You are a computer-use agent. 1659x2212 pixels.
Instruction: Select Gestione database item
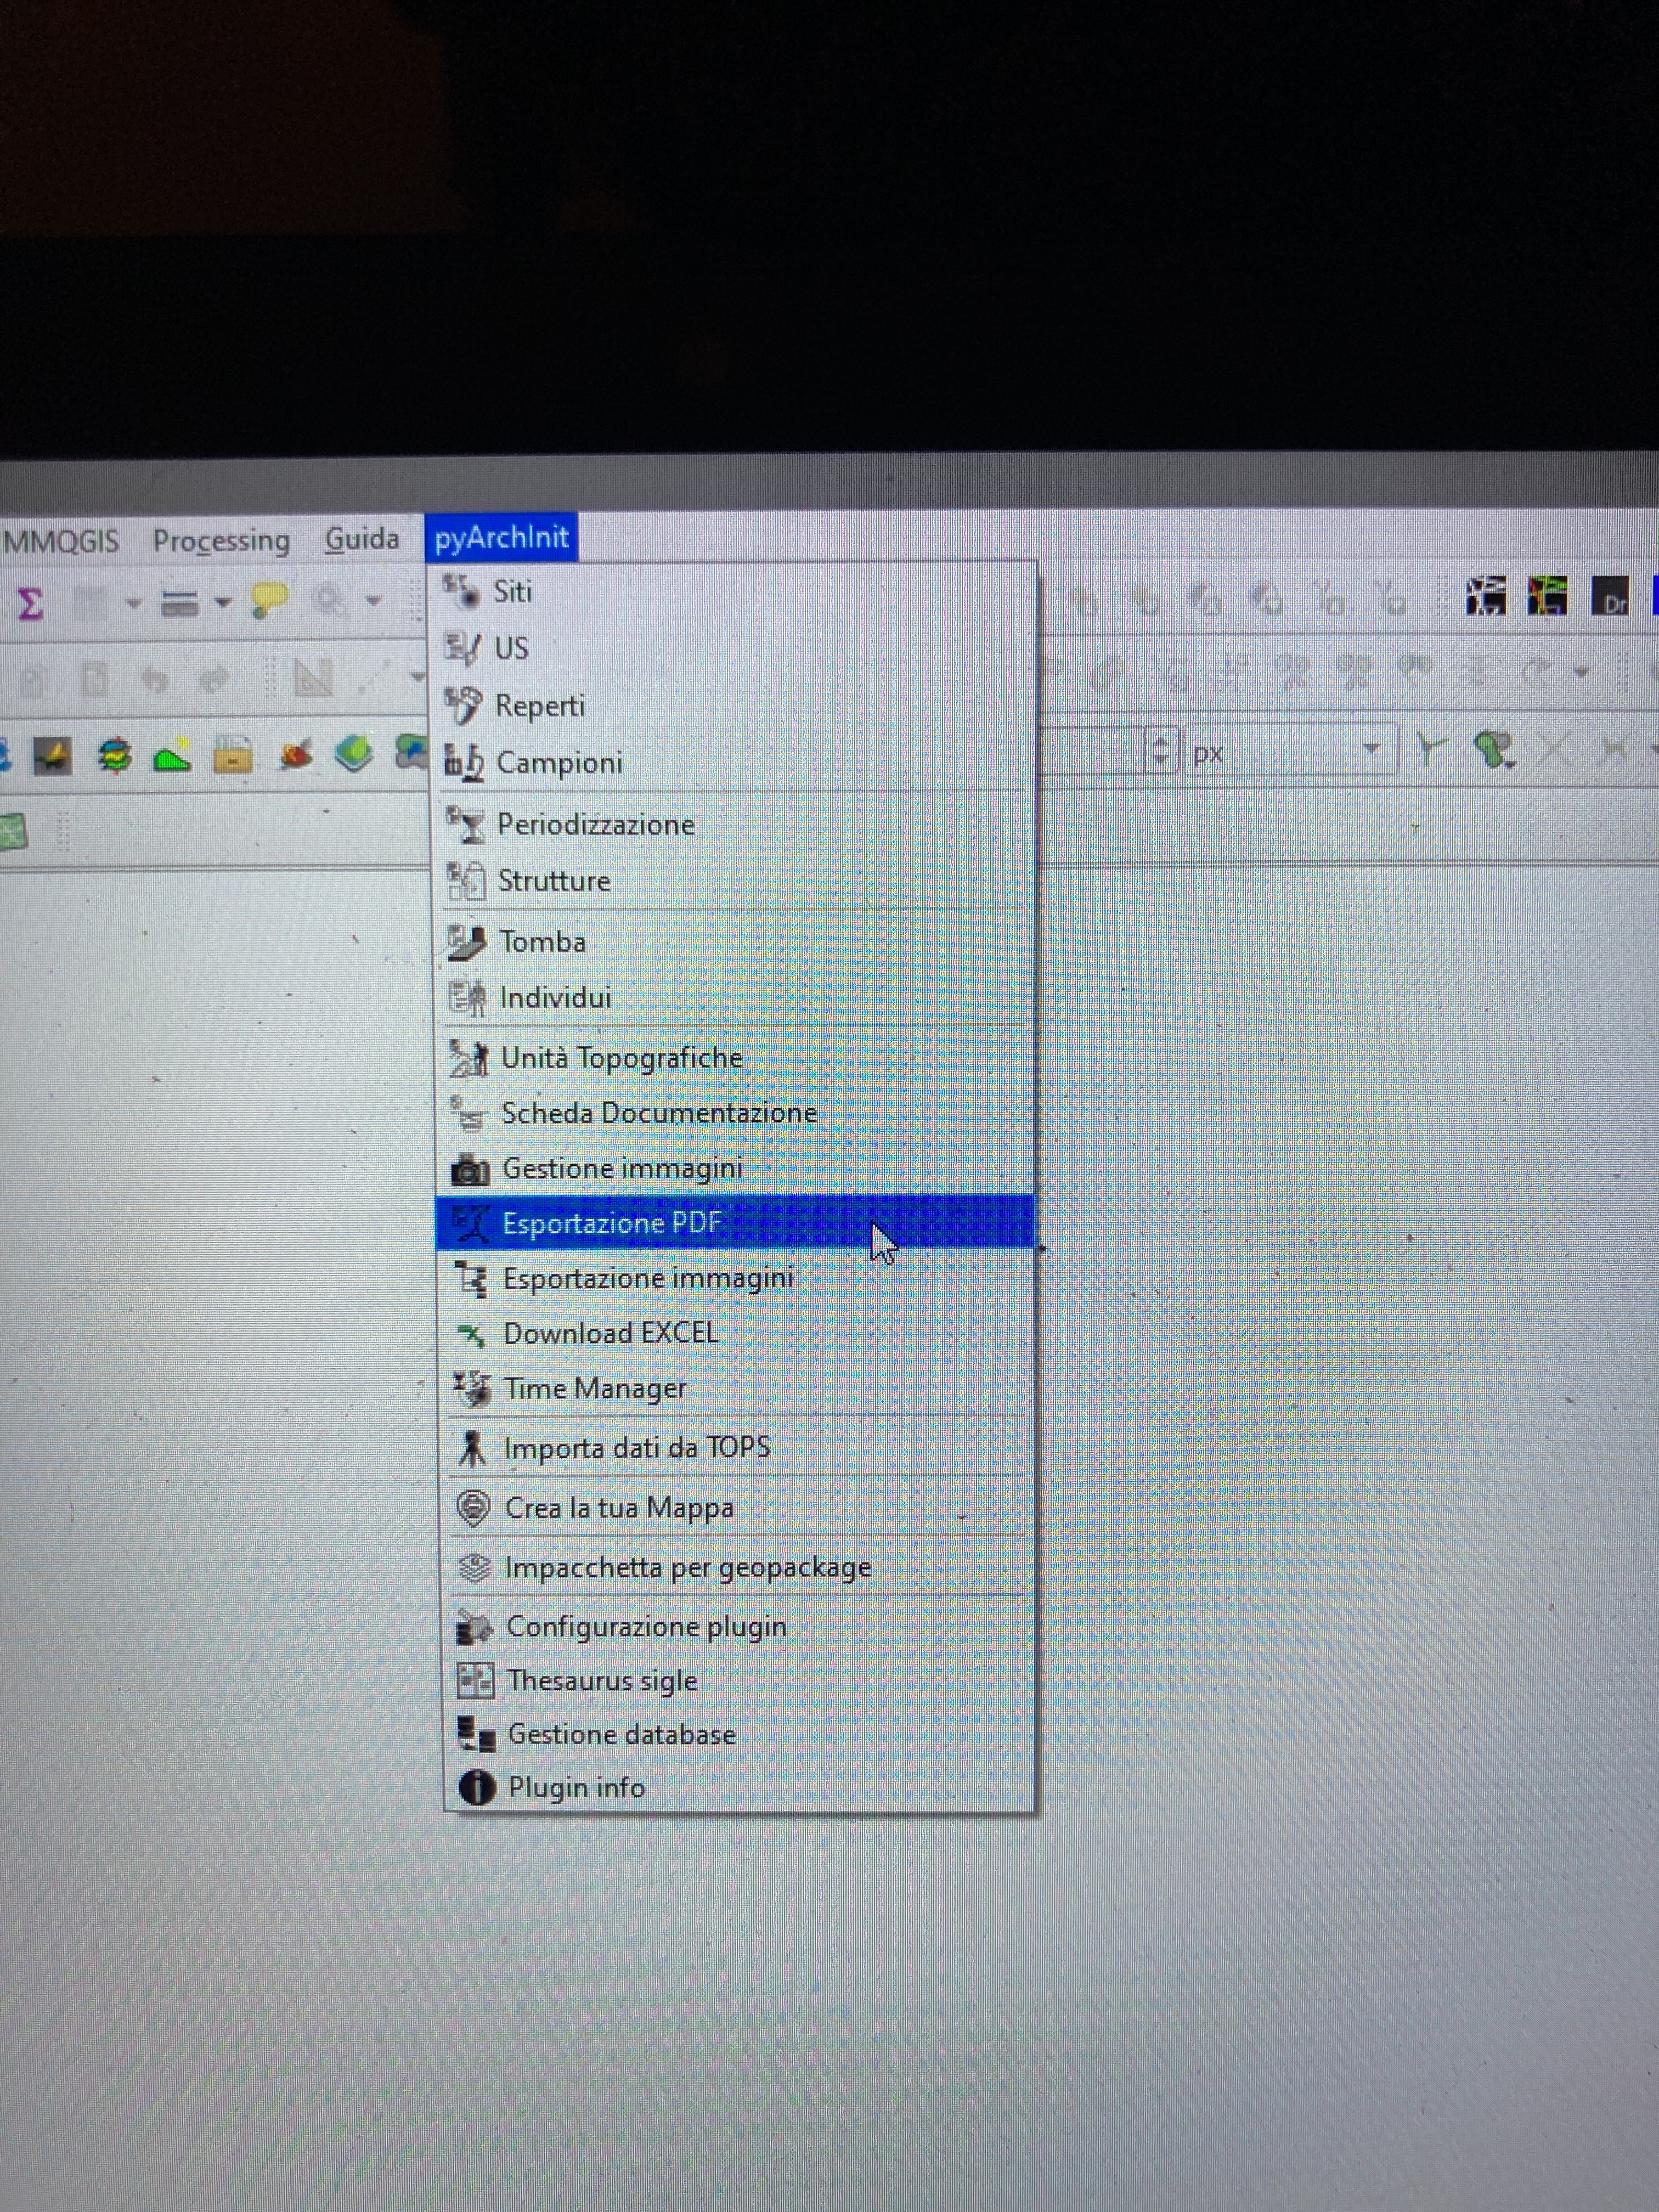pyautogui.click(x=738, y=1733)
